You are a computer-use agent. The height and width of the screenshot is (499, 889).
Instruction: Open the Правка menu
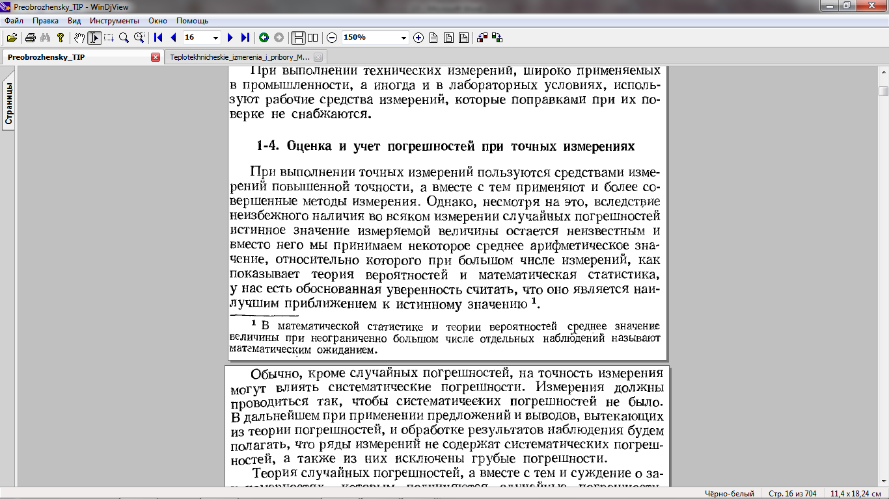coord(46,21)
